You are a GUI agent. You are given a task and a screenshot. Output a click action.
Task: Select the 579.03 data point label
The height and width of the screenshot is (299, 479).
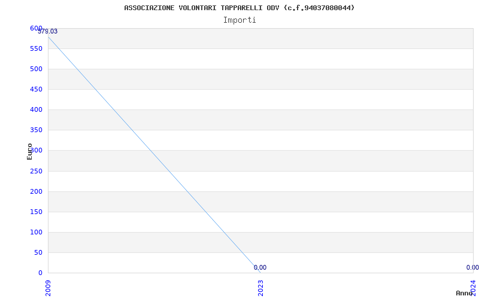(48, 32)
